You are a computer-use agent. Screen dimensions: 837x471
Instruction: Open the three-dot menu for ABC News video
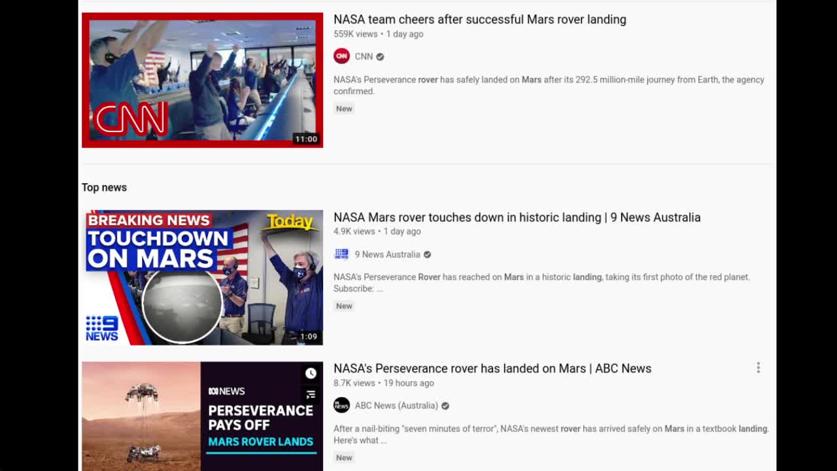tap(759, 368)
